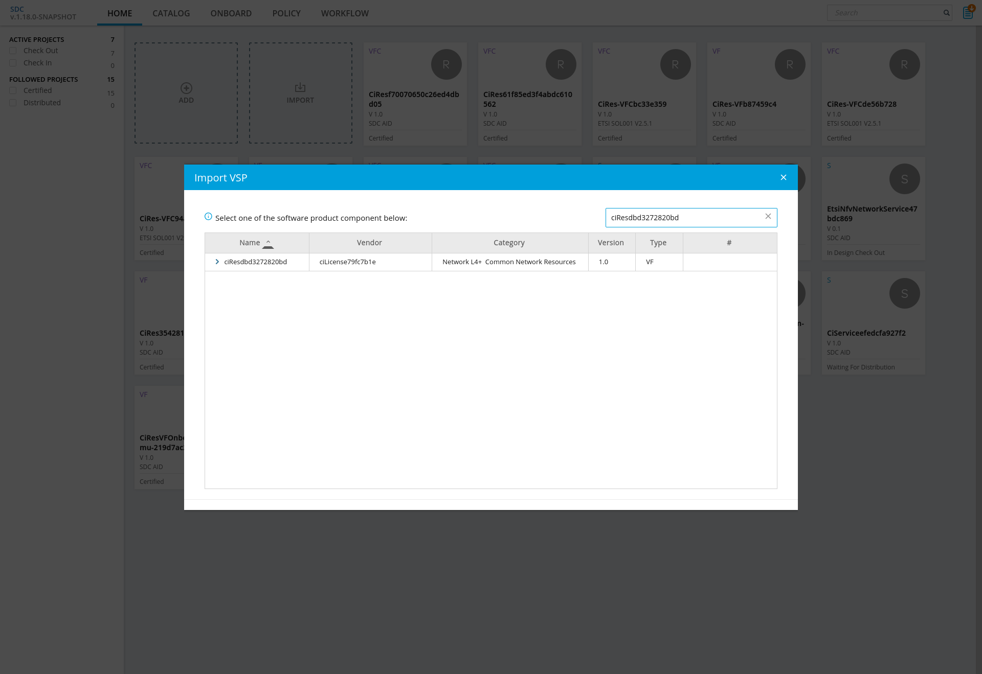Screen dimensions: 982x674
Task: Sort table by Vendor column
Action: [369, 243]
